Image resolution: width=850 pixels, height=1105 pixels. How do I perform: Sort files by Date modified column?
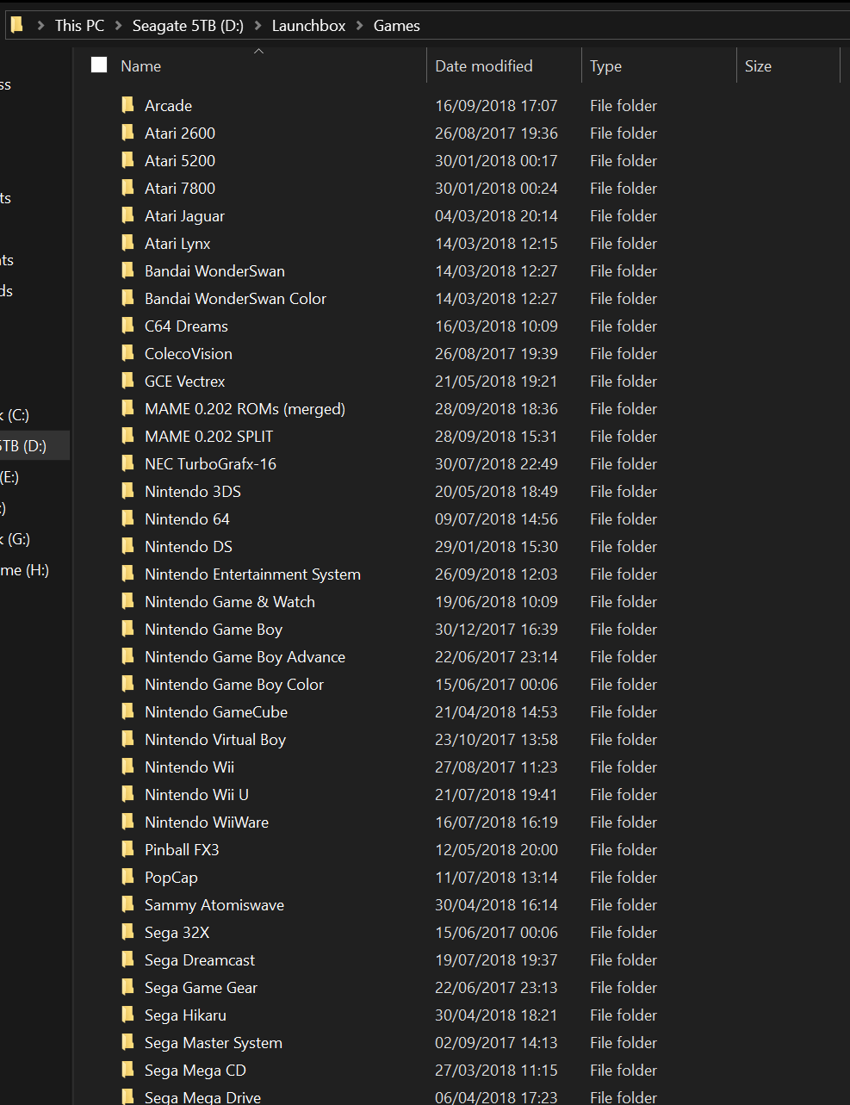[x=484, y=66]
